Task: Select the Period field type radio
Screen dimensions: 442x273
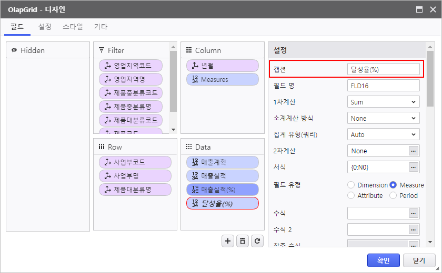Action: (393, 195)
